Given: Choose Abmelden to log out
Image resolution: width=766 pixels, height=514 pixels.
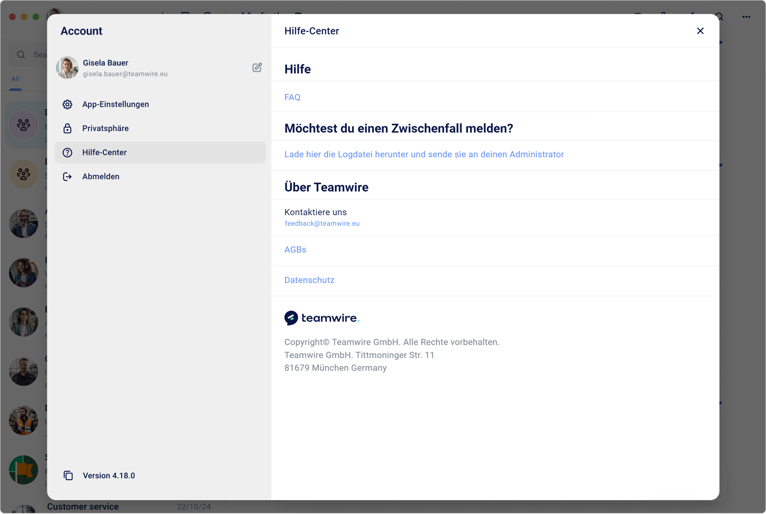Looking at the screenshot, I should tap(160, 176).
